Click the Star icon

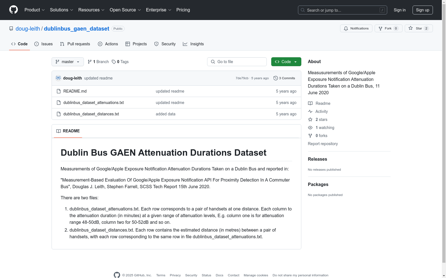click(411, 28)
